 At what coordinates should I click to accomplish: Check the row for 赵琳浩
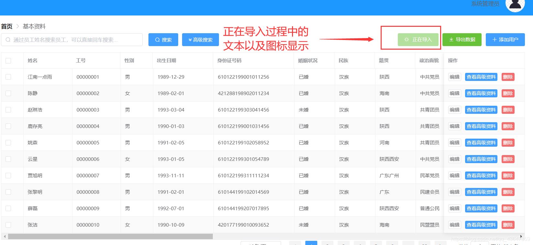8,110
